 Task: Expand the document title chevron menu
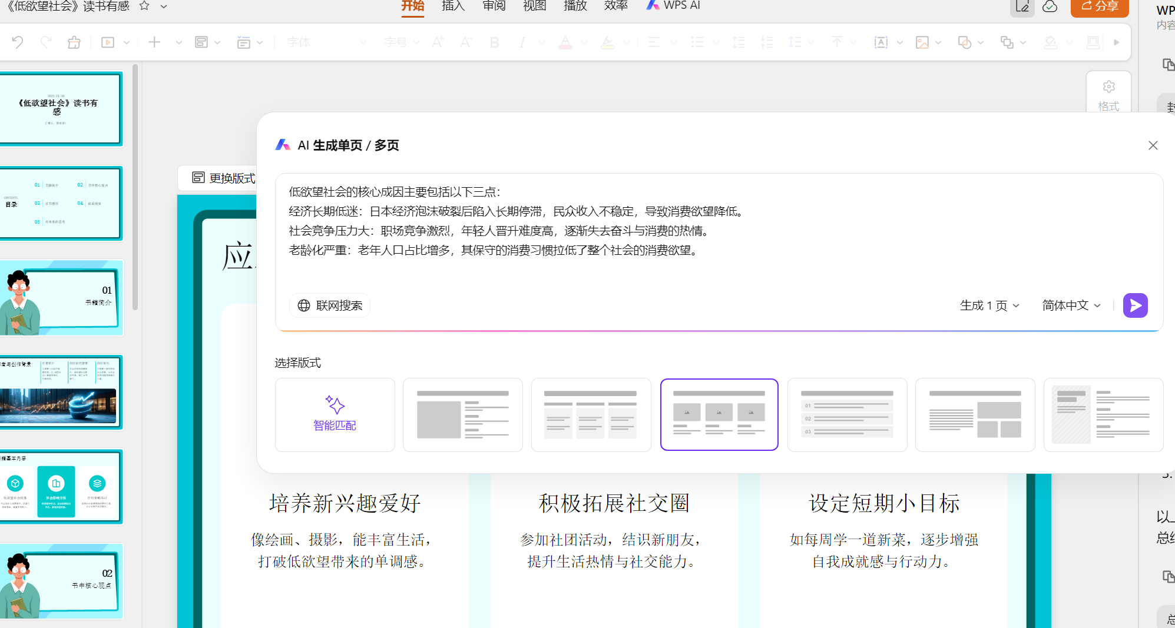click(164, 6)
